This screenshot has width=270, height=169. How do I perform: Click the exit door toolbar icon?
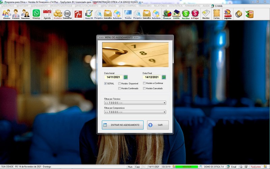[x=249, y=14]
